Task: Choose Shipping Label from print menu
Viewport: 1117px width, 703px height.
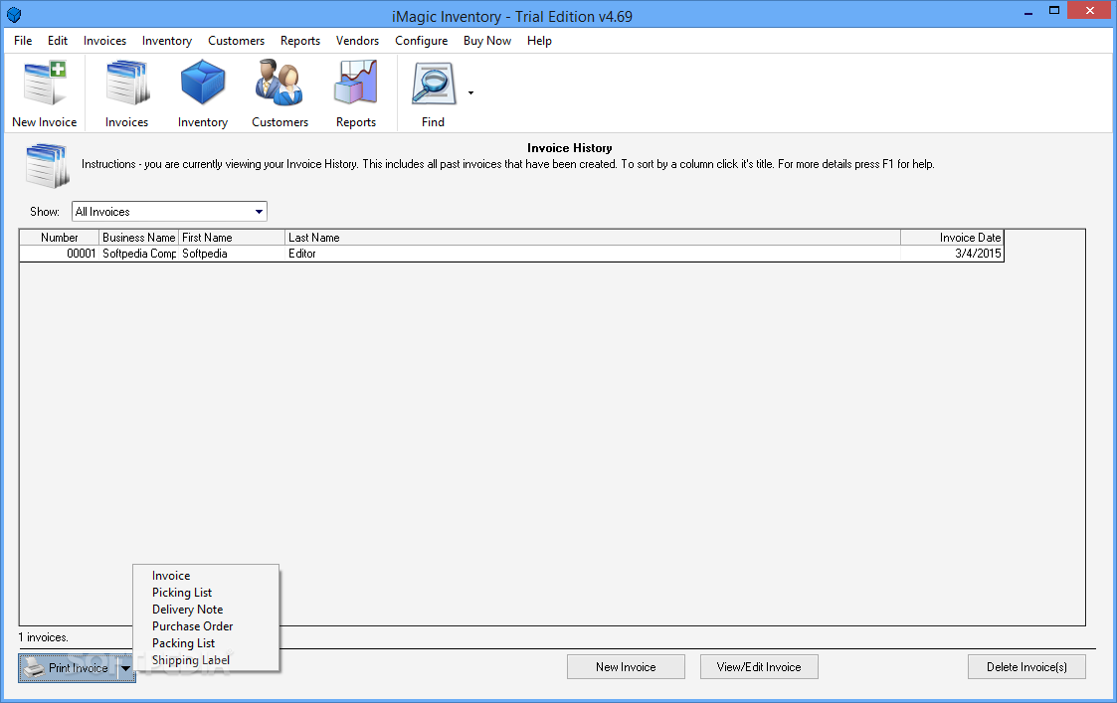Action: [x=206, y=660]
